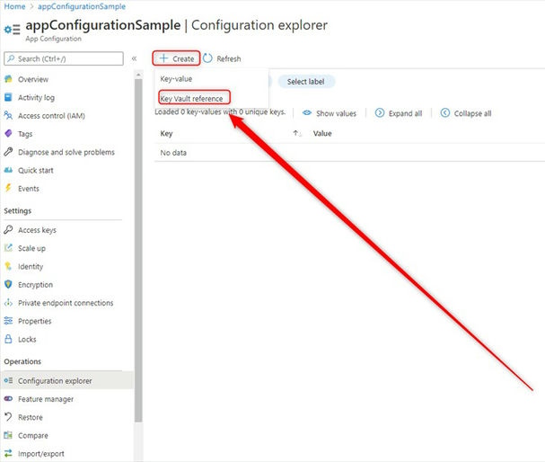
Task: Click the Key column header text
Action: point(166,133)
